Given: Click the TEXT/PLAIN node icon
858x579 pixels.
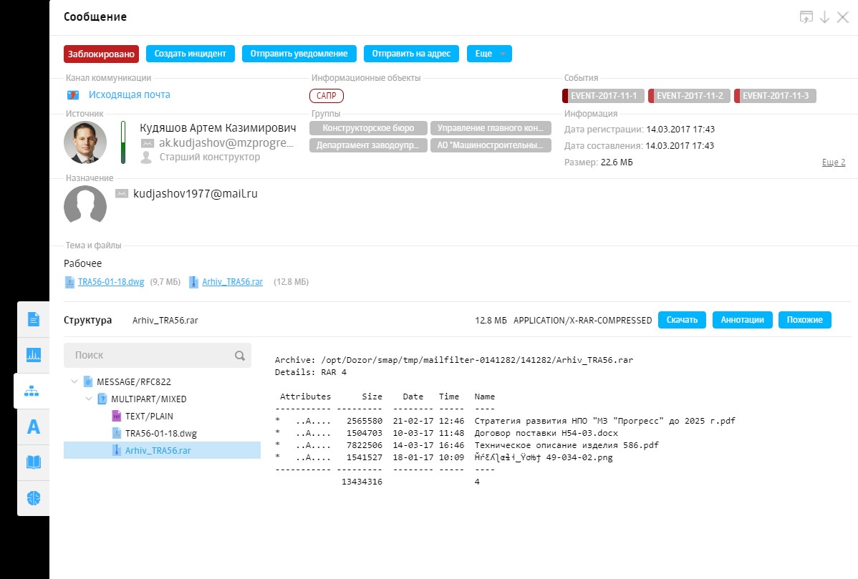Looking at the screenshot, I should click(x=117, y=416).
